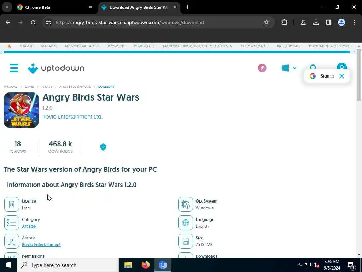Click the trending flame icon
The image size is (362, 272).
coord(9,46)
